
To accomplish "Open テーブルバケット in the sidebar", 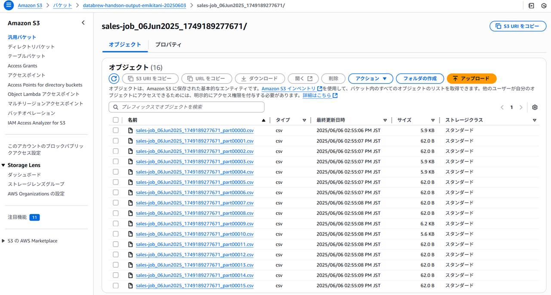I will 27,56.
